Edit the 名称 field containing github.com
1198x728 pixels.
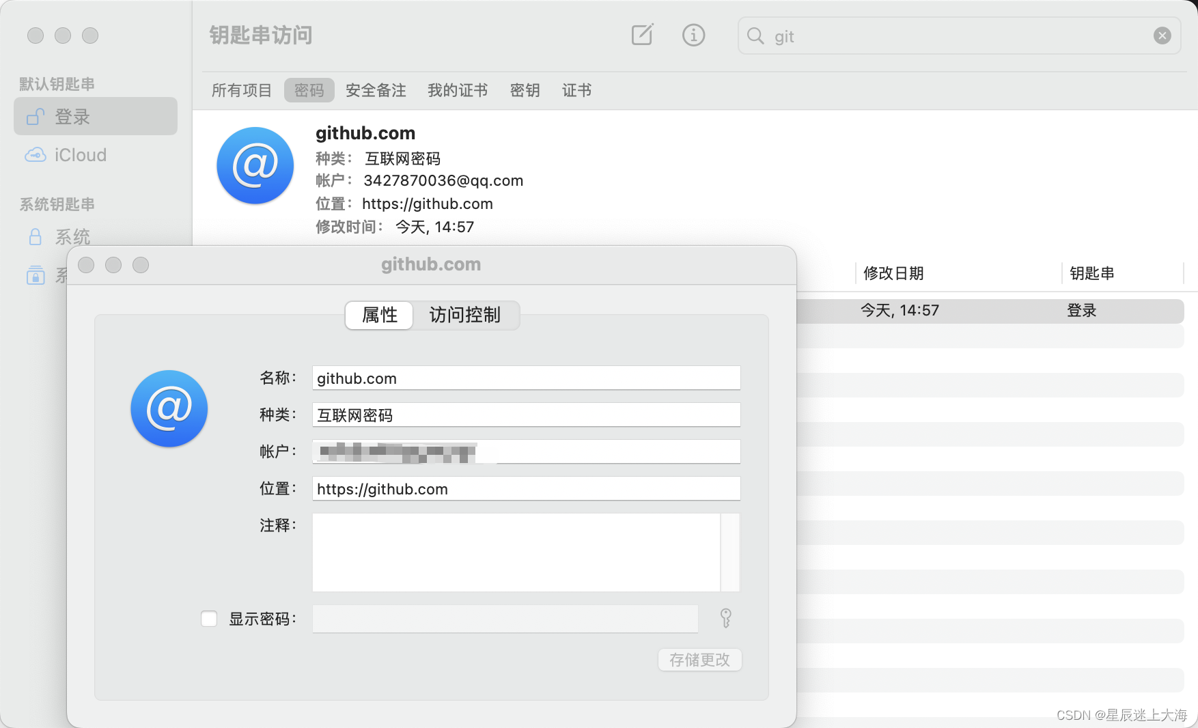(526, 378)
